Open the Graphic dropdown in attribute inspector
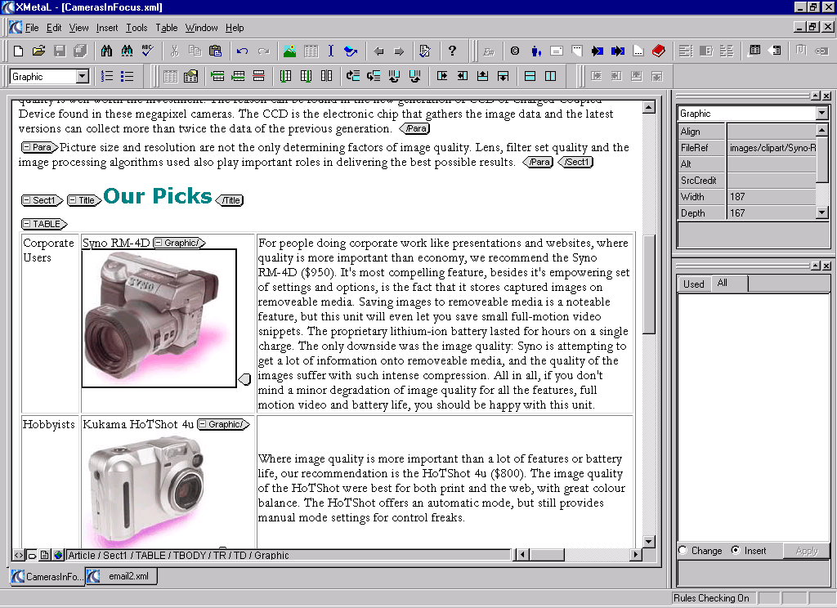Image resolution: width=837 pixels, height=608 pixels. [x=821, y=113]
